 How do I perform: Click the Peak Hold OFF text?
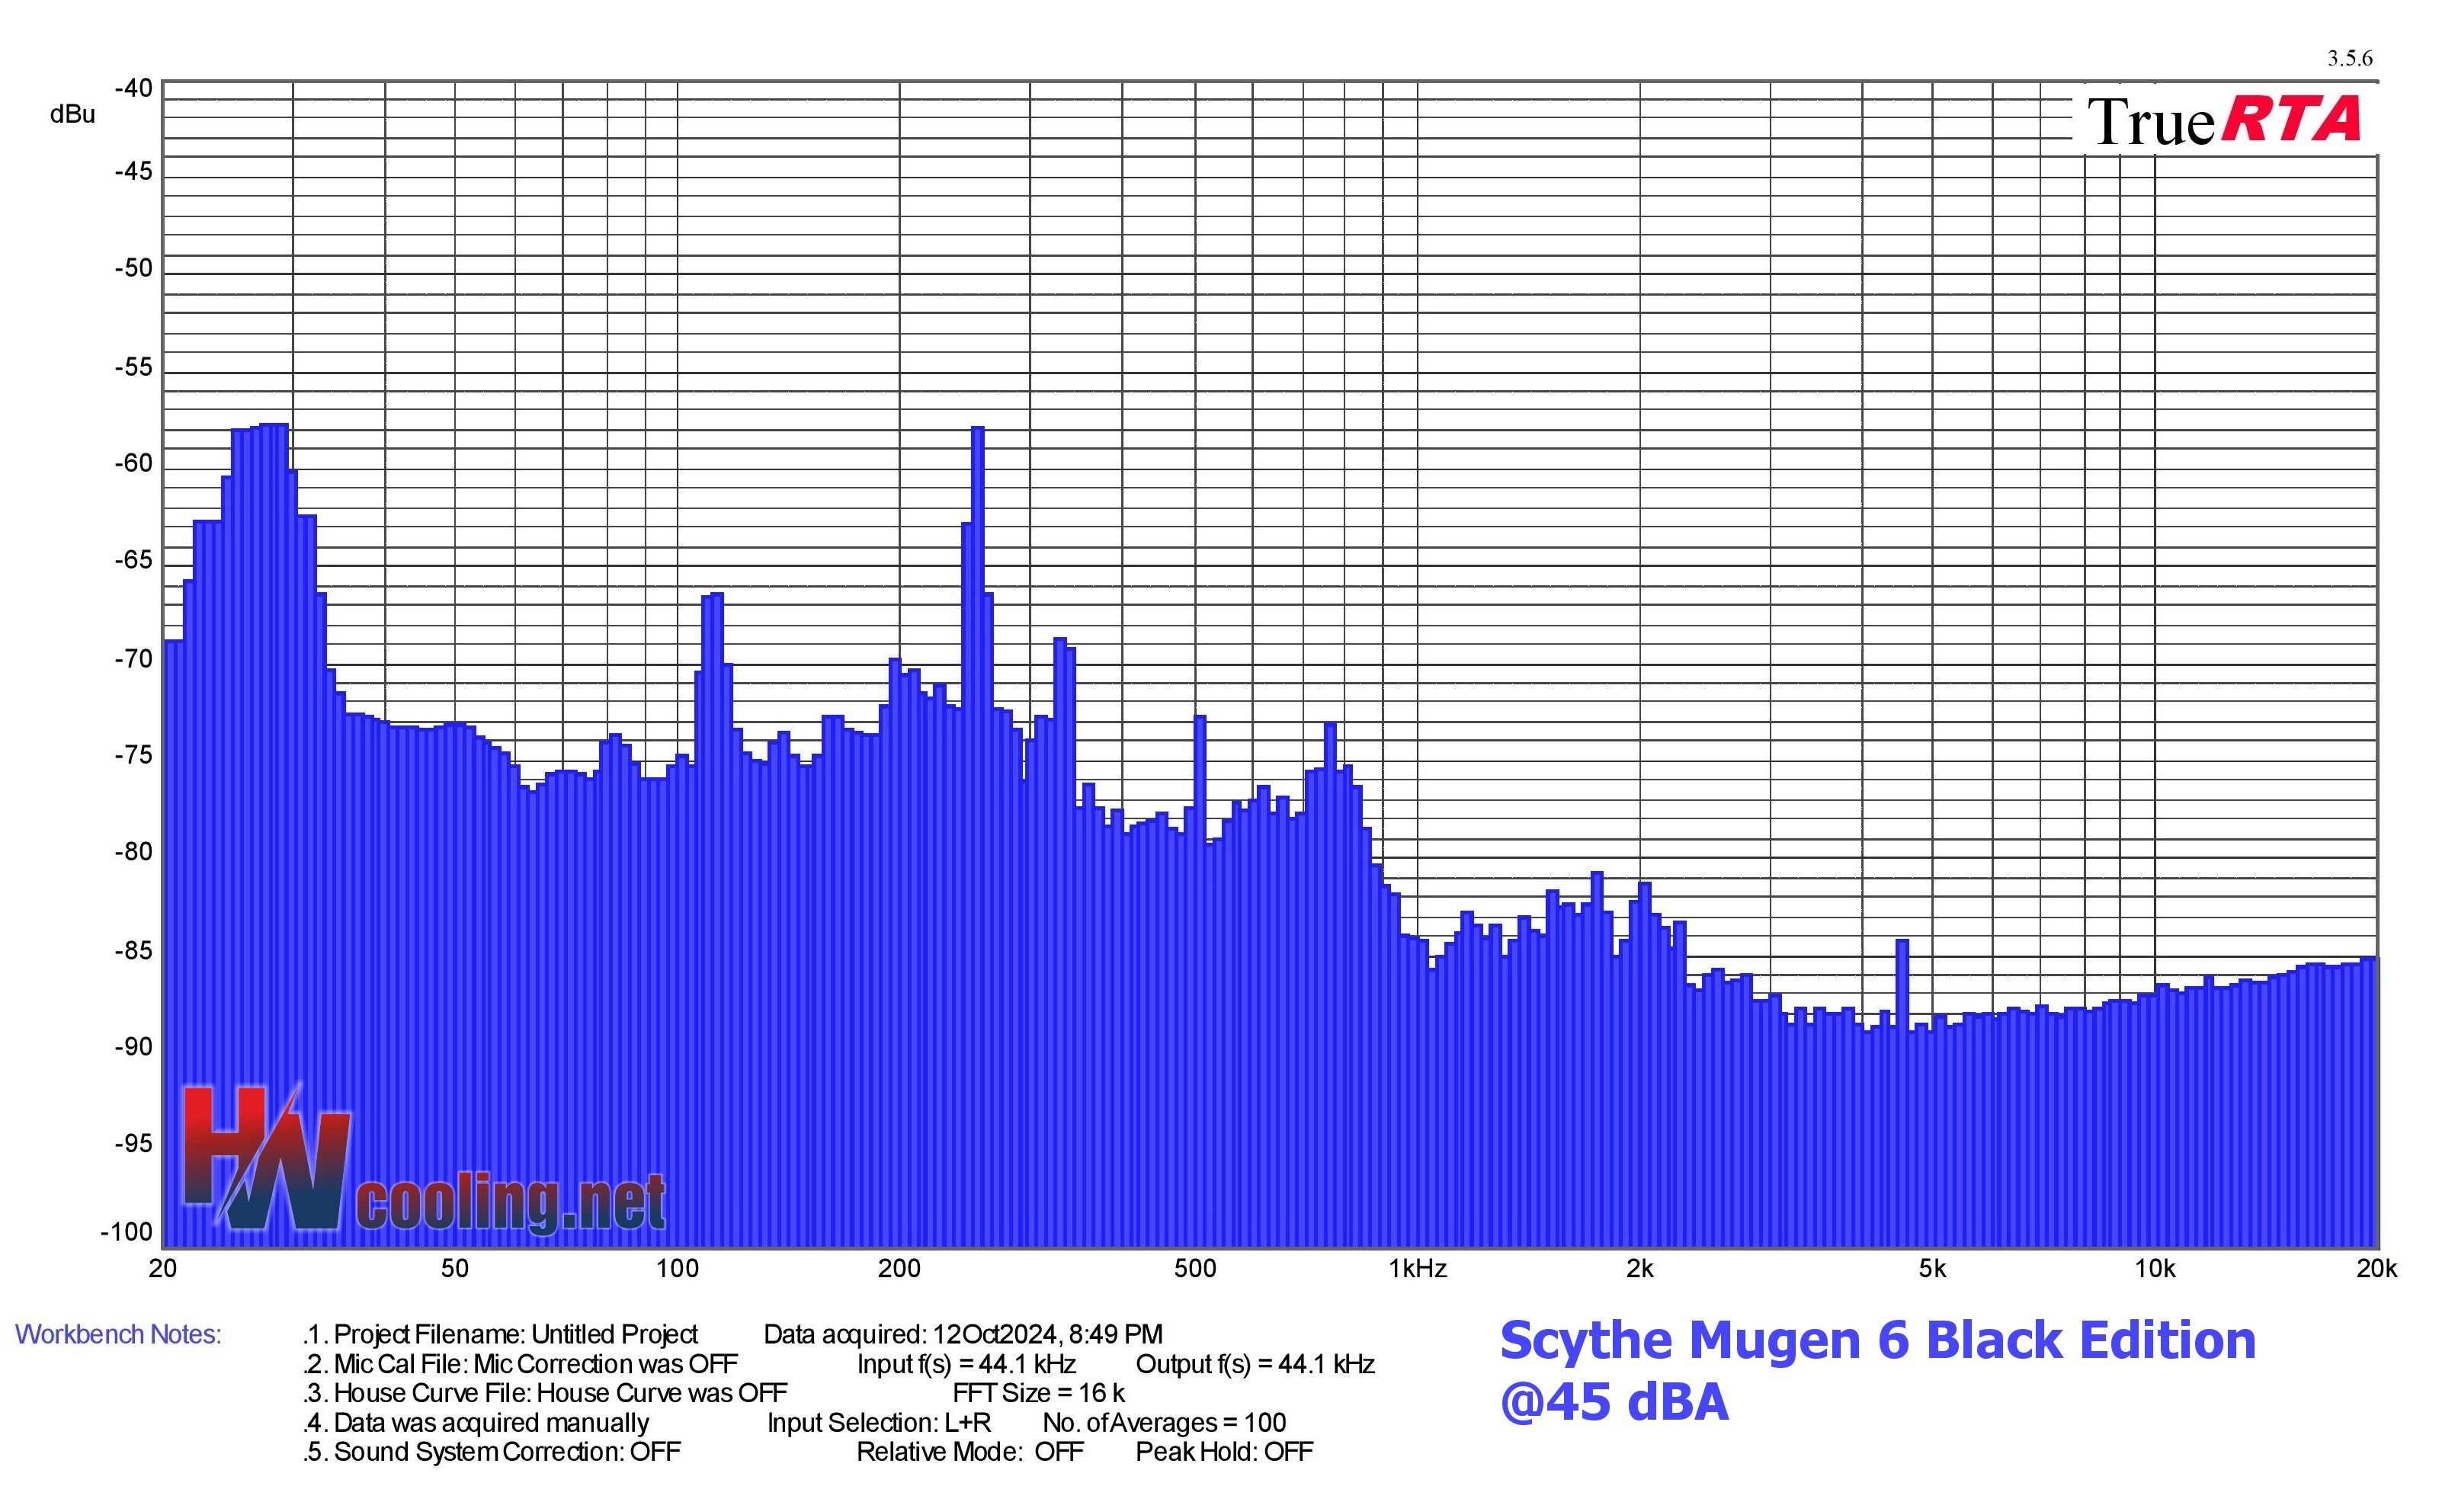(1224, 1452)
